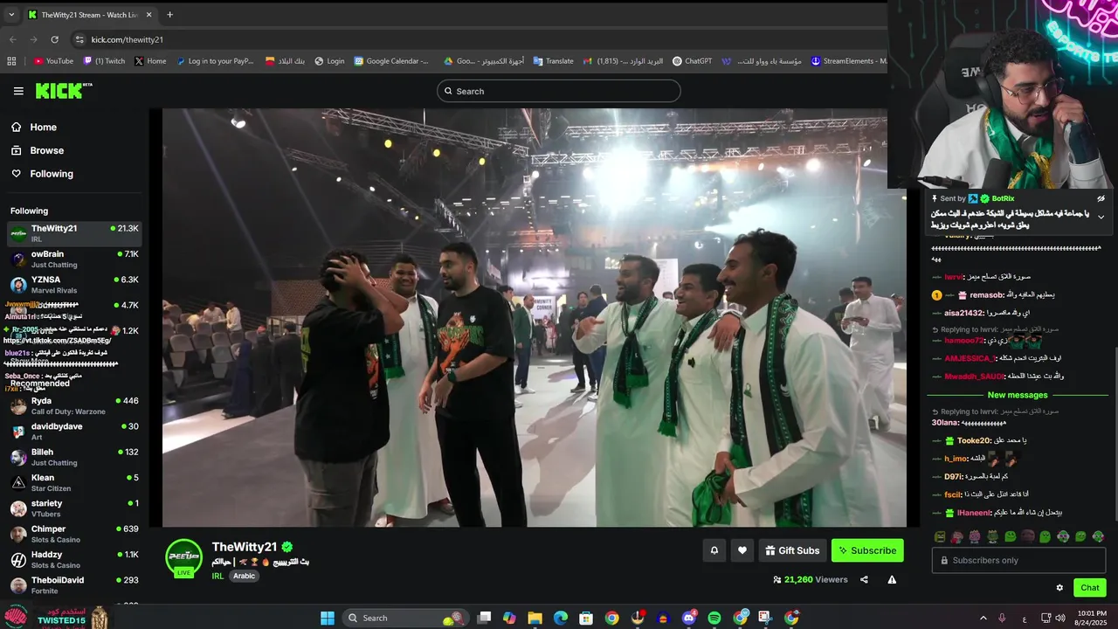This screenshot has height=629, width=1118.
Task: Click the share icon beside viewer count
Action: click(x=864, y=579)
